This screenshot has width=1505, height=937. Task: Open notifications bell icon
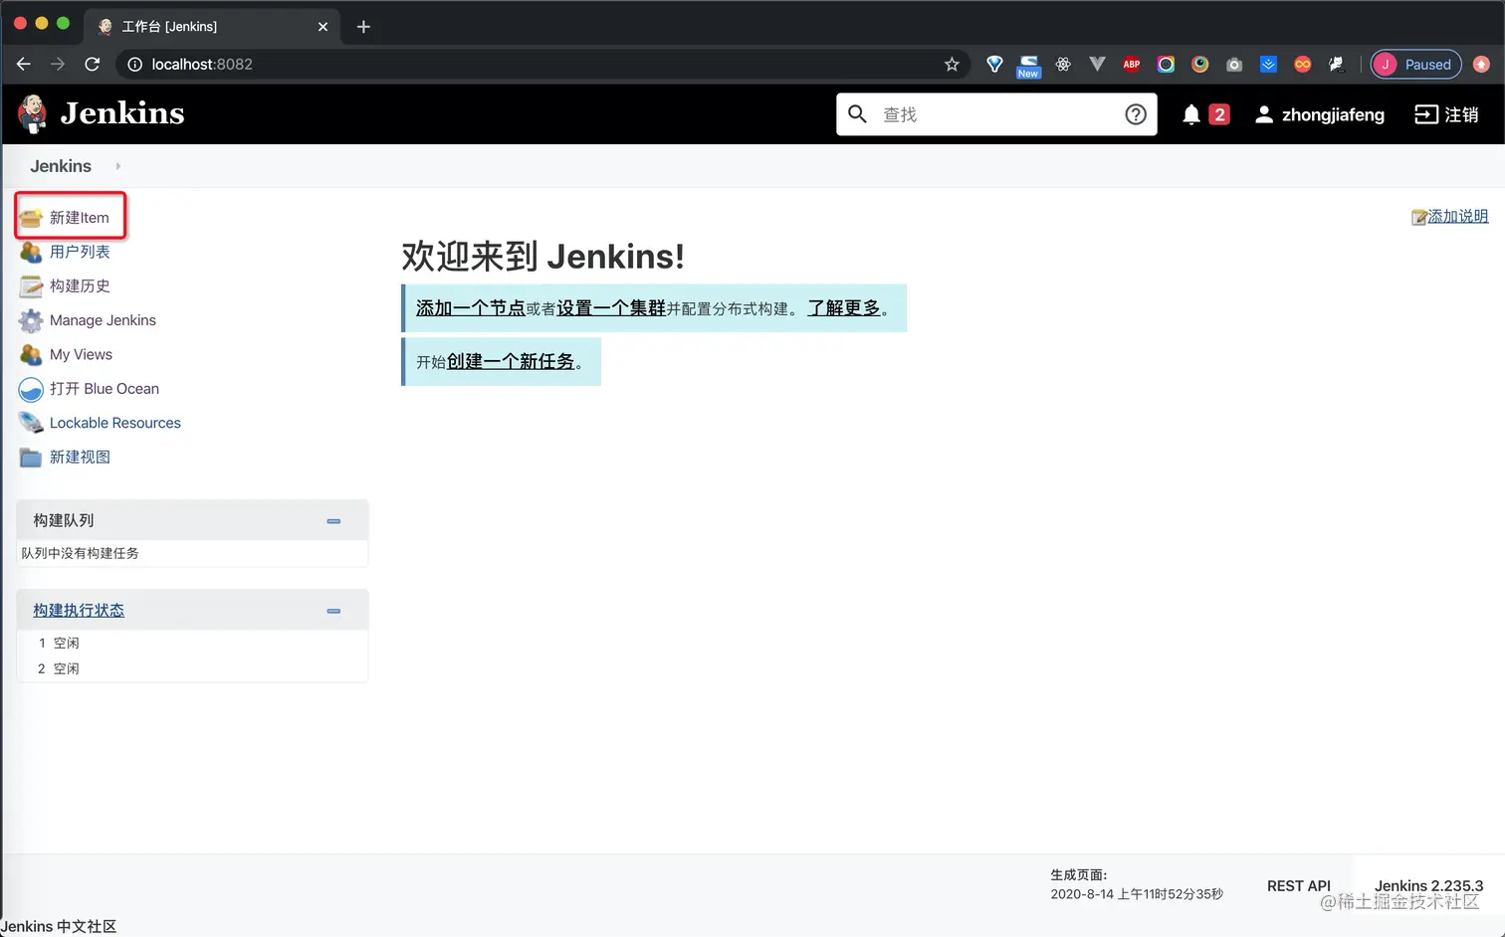pos(1191,114)
